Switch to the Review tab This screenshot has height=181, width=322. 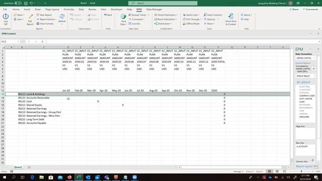(x=92, y=10)
